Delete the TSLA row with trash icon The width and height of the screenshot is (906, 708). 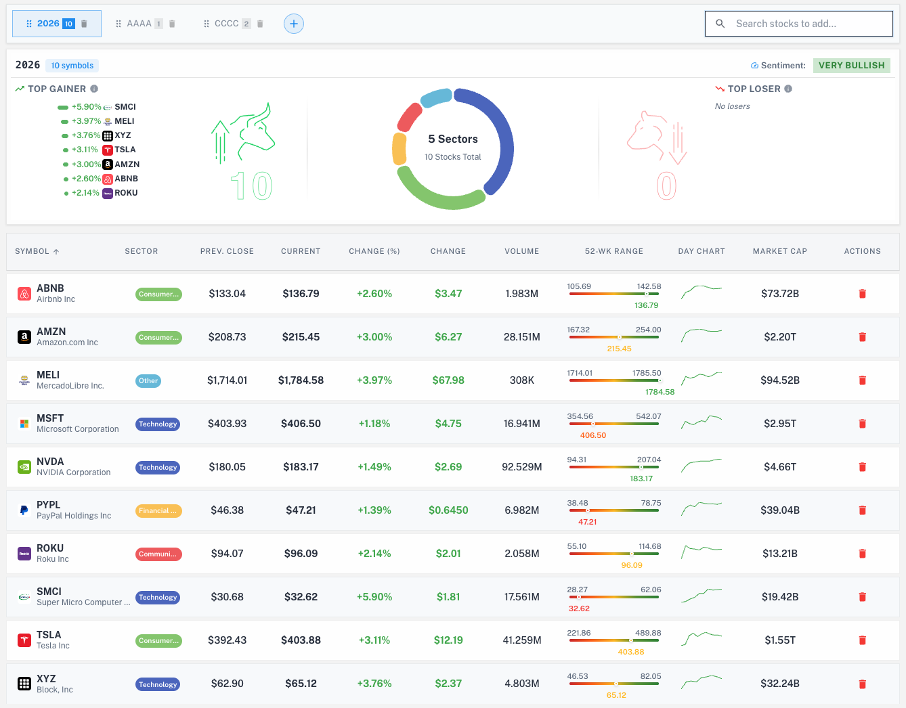click(x=862, y=640)
